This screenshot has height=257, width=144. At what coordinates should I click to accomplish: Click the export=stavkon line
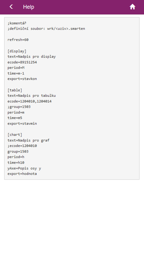click(x=22, y=79)
